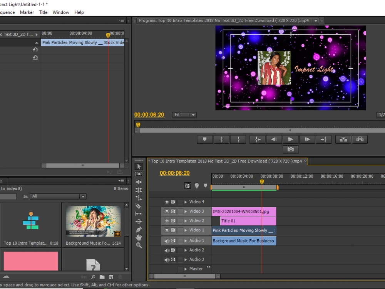
Task: Select the Ripple Edit tool
Action: tap(139, 182)
